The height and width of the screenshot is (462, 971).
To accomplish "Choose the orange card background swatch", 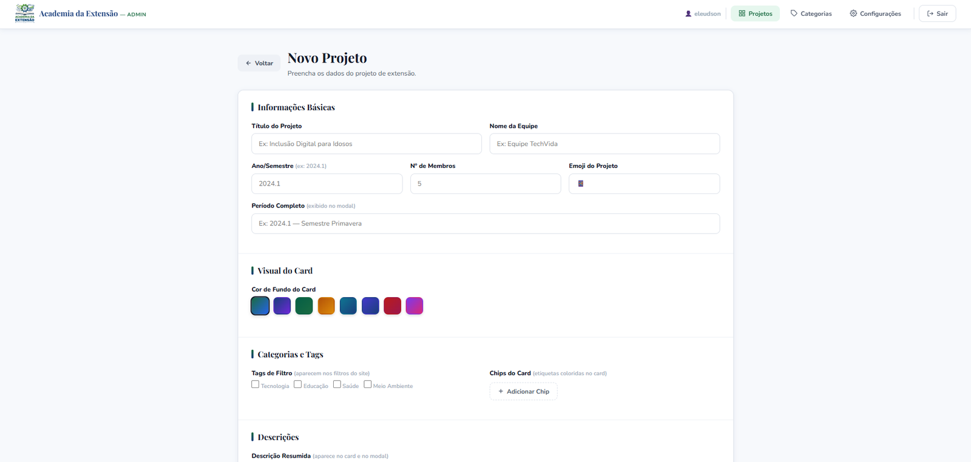I will point(326,306).
